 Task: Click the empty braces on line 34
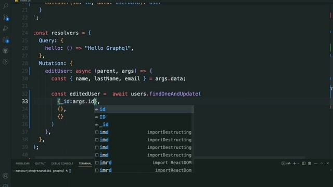tap(60, 109)
